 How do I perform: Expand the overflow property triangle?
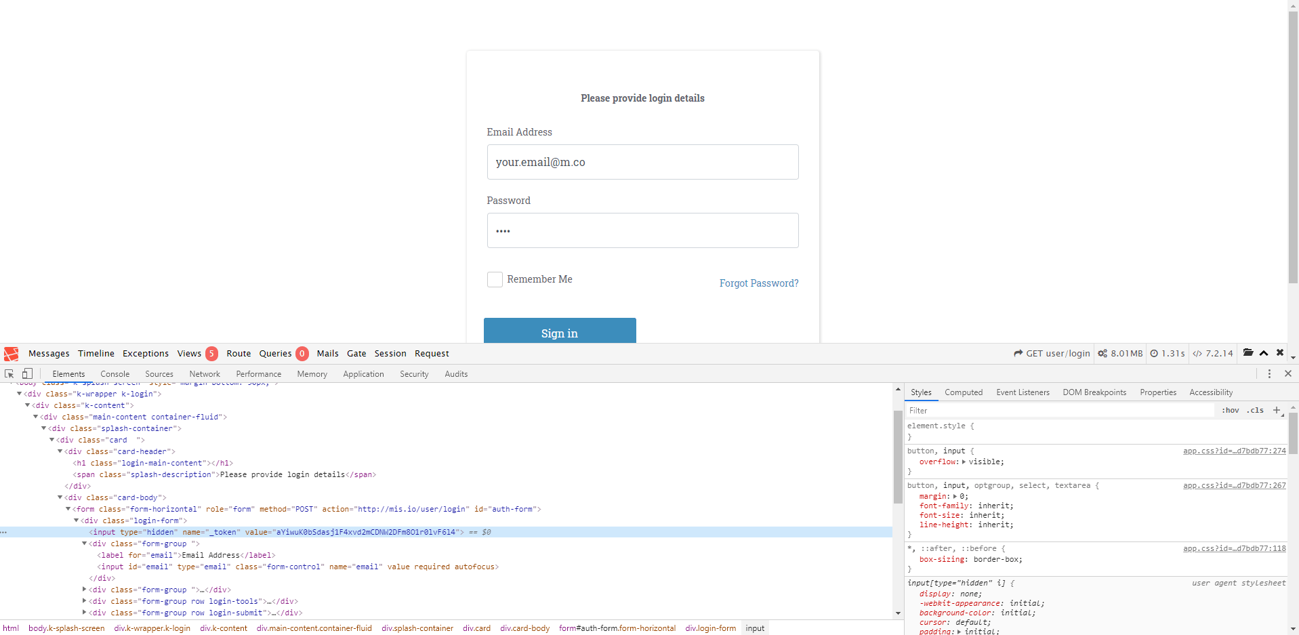[x=964, y=462]
